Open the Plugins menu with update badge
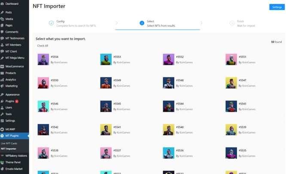 click(12, 101)
